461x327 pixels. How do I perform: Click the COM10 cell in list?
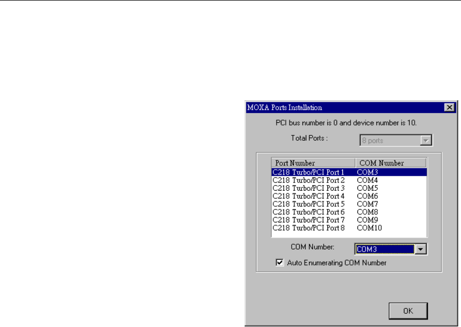point(369,228)
